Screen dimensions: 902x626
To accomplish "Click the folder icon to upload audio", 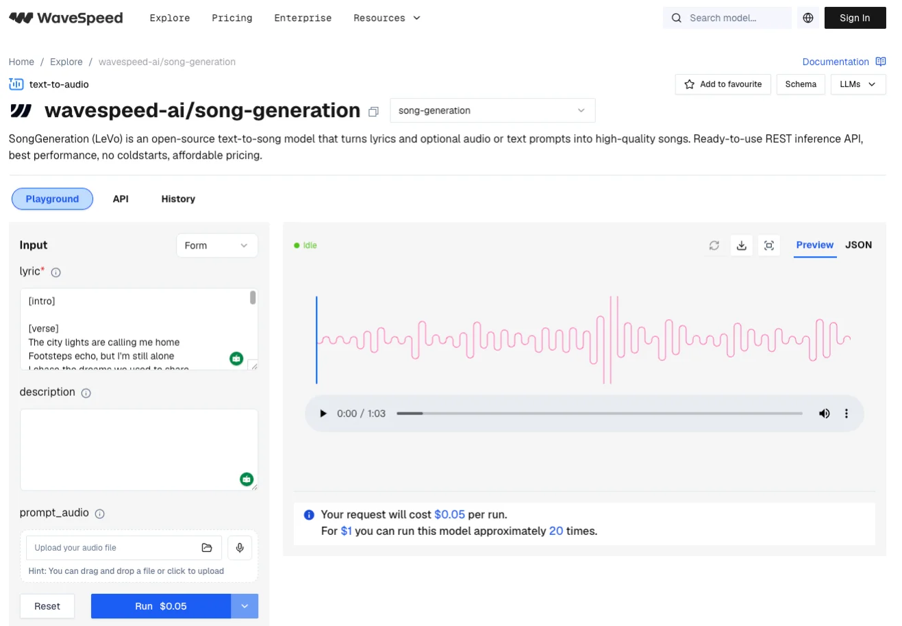I will tap(207, 548).
